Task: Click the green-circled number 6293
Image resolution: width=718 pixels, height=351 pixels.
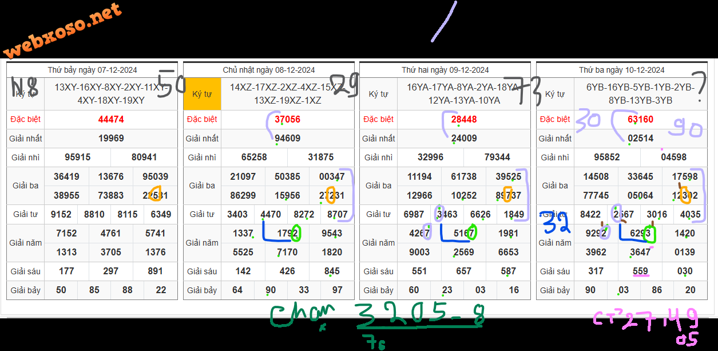Action: point(640,234)
